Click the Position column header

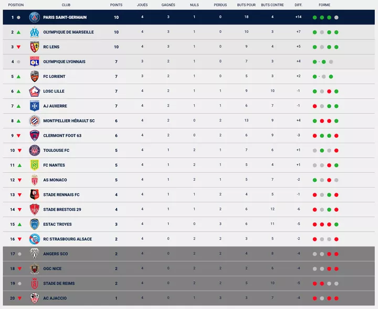16,5
